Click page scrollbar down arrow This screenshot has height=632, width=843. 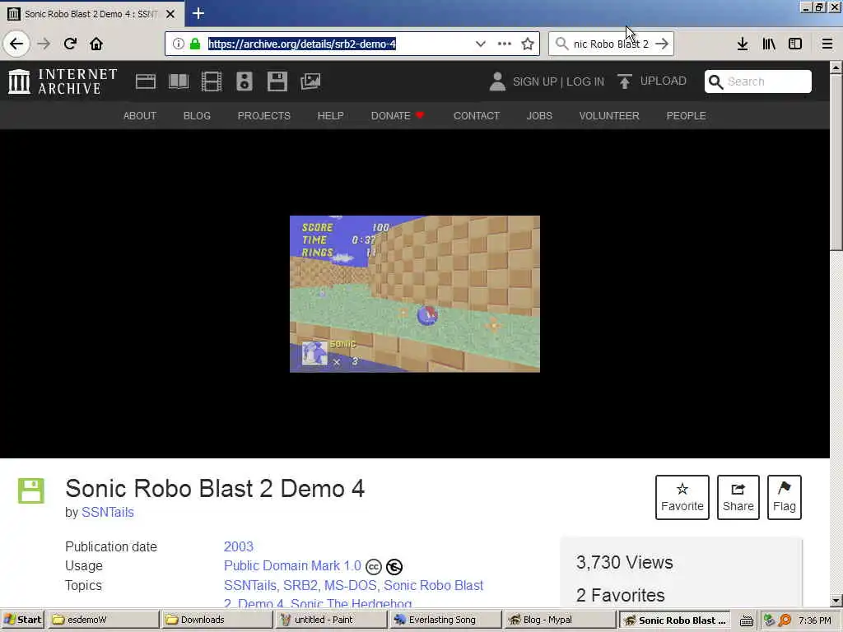point(836,600)
